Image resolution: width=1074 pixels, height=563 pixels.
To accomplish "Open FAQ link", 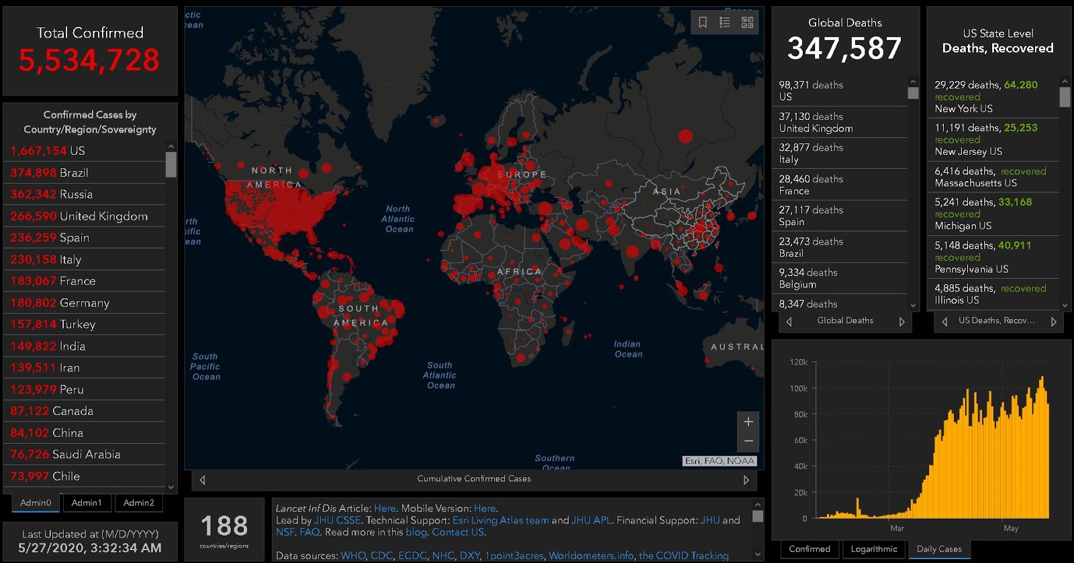I will click(309, 532).
